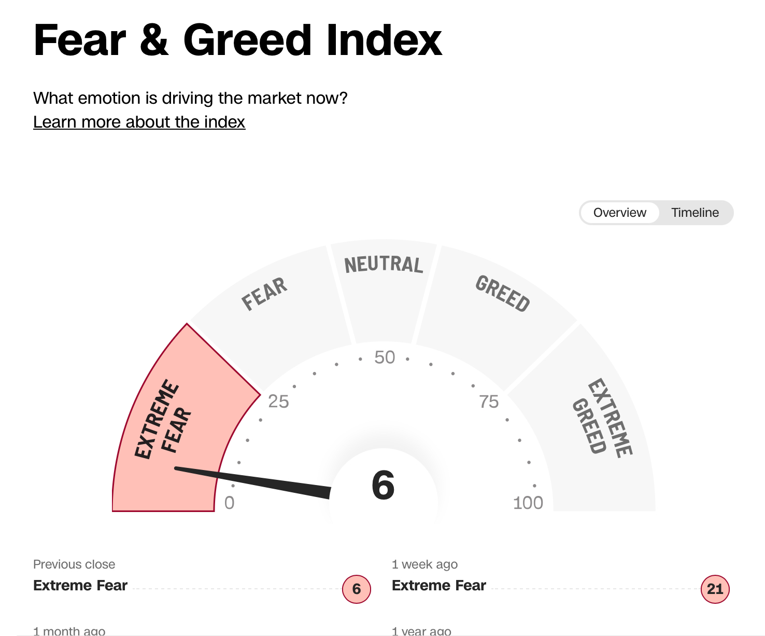Click the Previous close Extreme Fear label
Screen dimensions: 765x636
(80, 585)
